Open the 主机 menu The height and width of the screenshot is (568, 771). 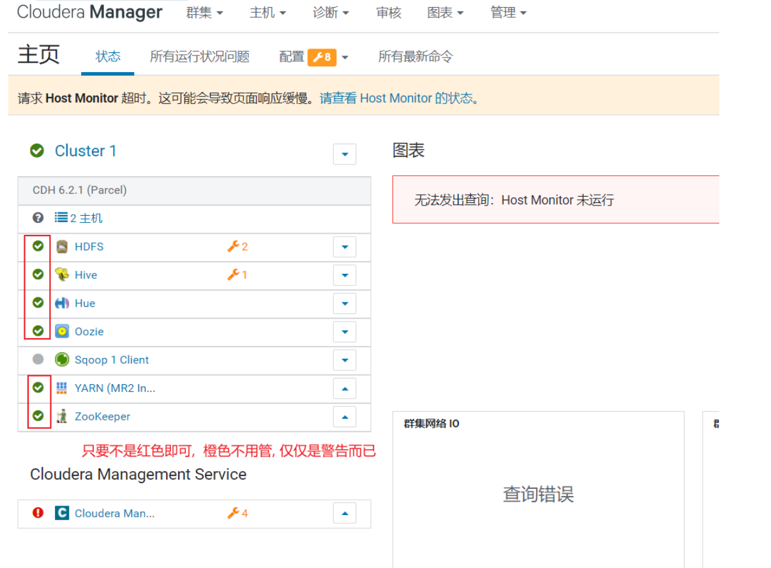coord(267,13)
